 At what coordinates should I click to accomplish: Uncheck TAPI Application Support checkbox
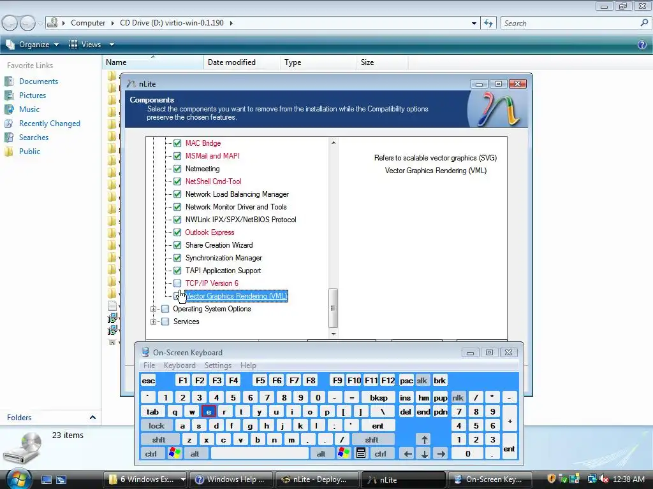pyautogui.click(x=177, y=271)
